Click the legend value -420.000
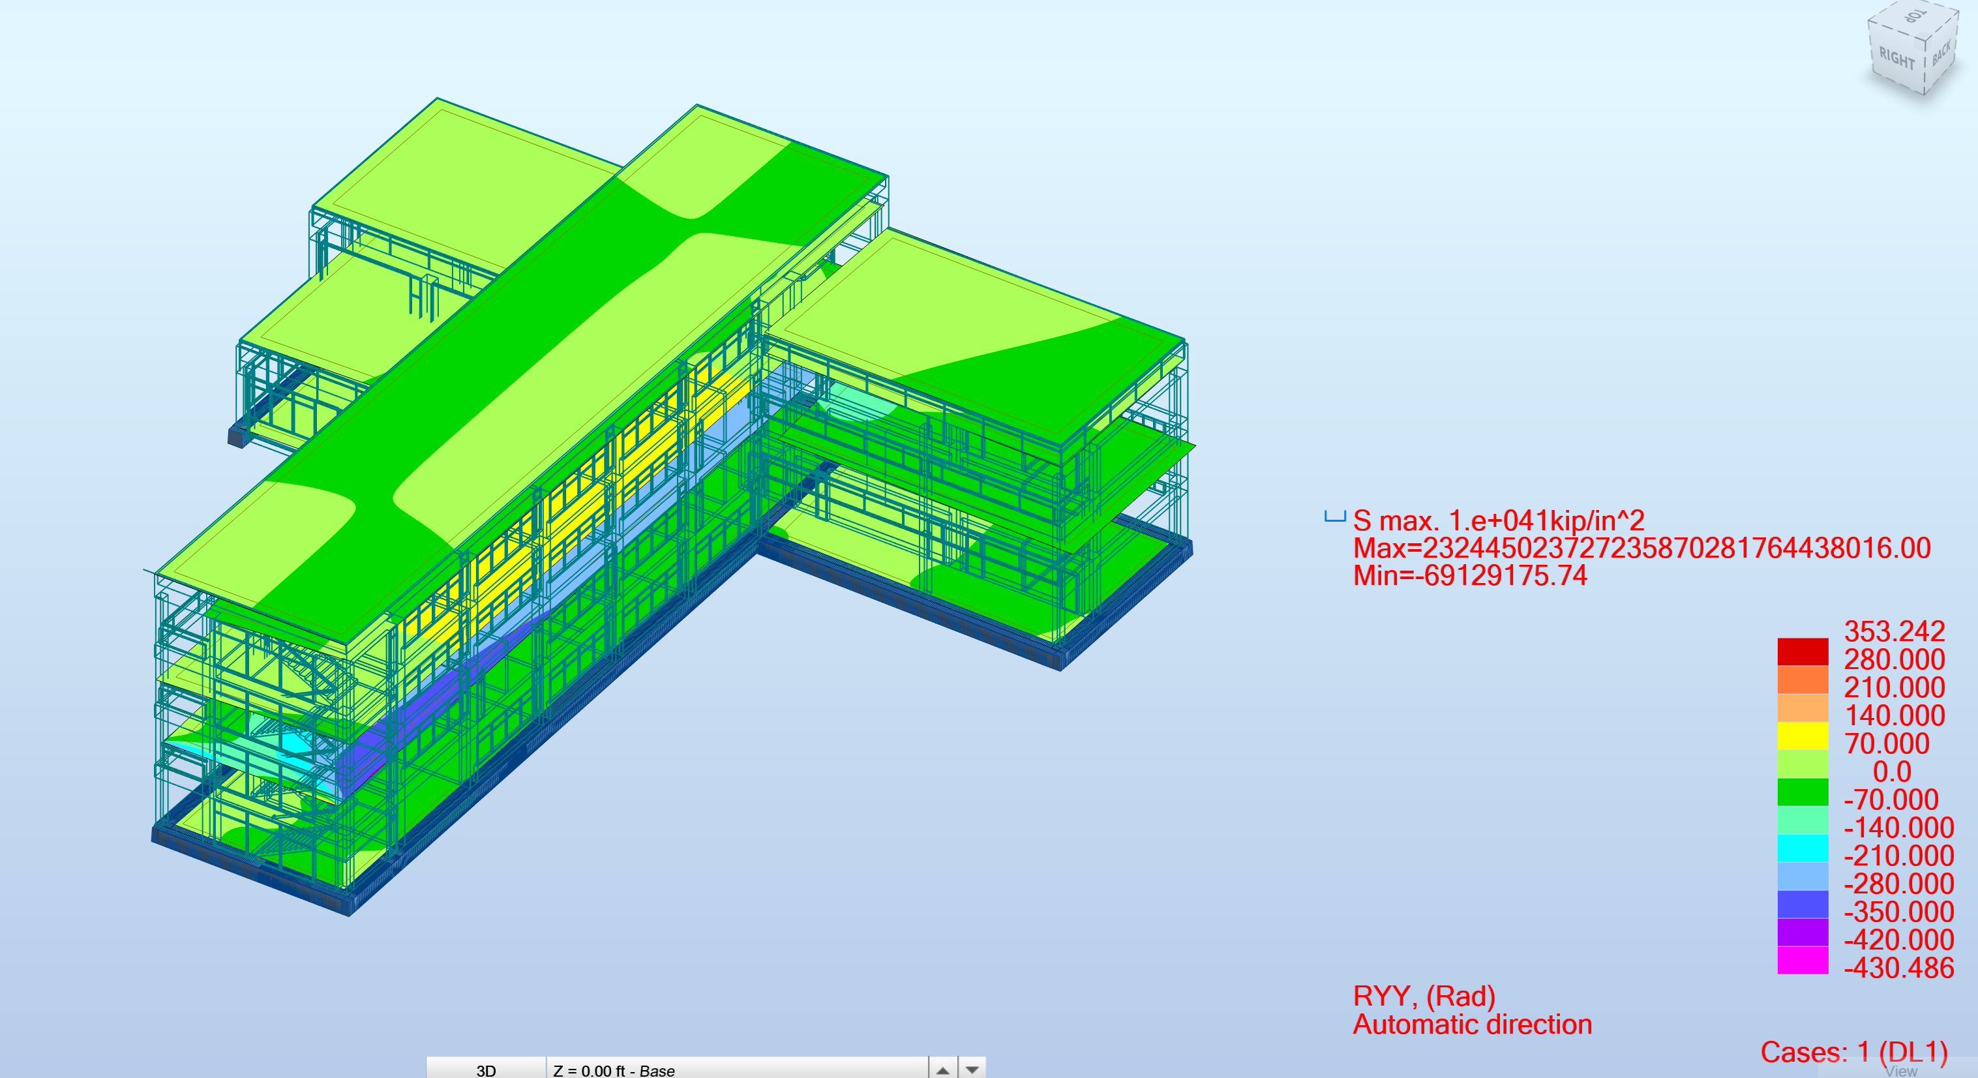Viewport: 1978px width, 1078px height. pos(1899,940)
